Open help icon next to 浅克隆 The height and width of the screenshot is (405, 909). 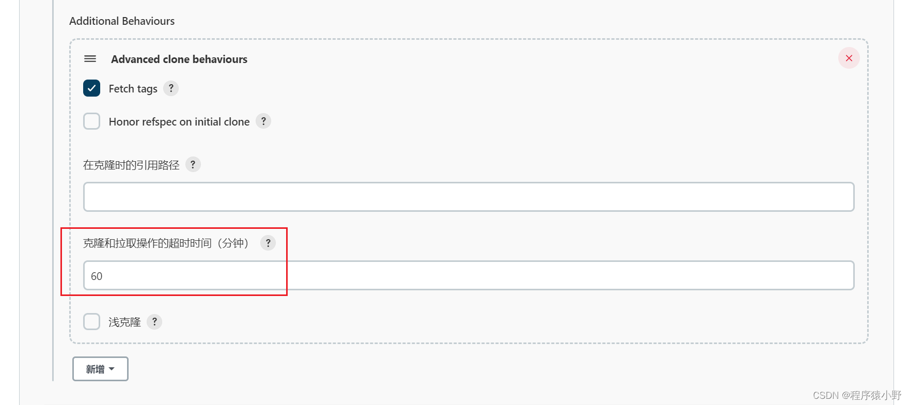click(154, 322)
